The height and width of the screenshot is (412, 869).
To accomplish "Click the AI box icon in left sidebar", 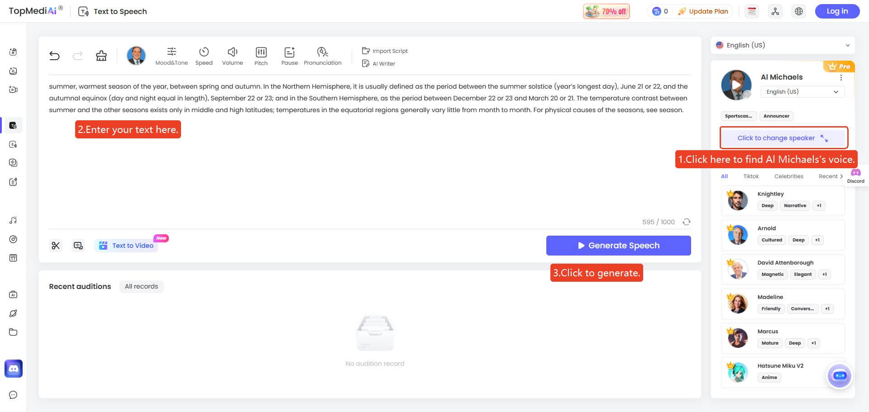I will tap(13, 294).
